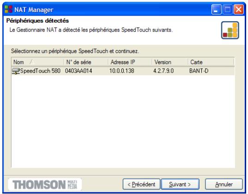Sort by N° de série column header
The height and width of the screenshot is (194, 248).
[86, 62]
